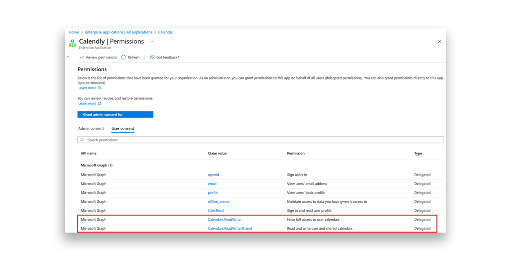Select 'Have full access to user calendars'
Viewport: 511px width, 261px height.
click(313, 219)
